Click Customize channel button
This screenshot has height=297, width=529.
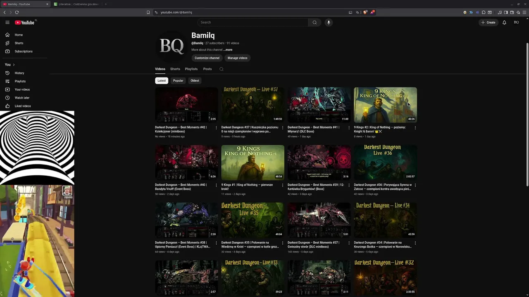click(207, 58)
